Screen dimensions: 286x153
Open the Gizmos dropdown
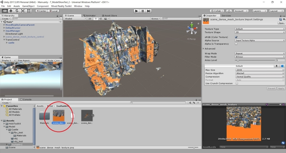[156, 19]
